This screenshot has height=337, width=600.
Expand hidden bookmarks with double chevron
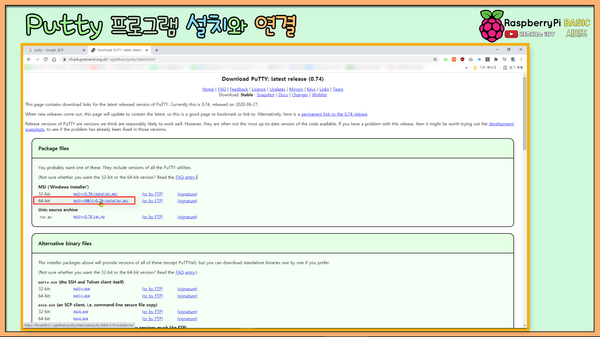pyautogui.click(x=467, y=68)
